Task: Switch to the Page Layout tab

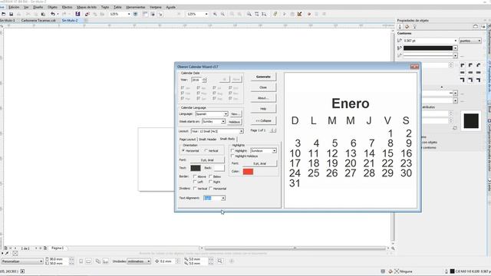Action: click(x=187, y=140)
